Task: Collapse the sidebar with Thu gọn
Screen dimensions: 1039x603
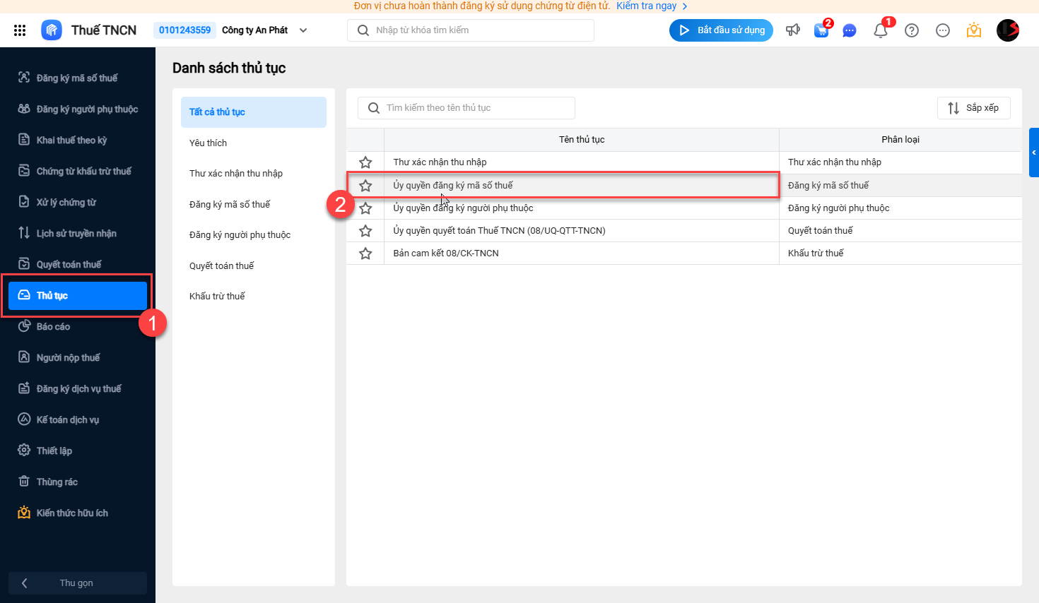Action: (76, 583)
